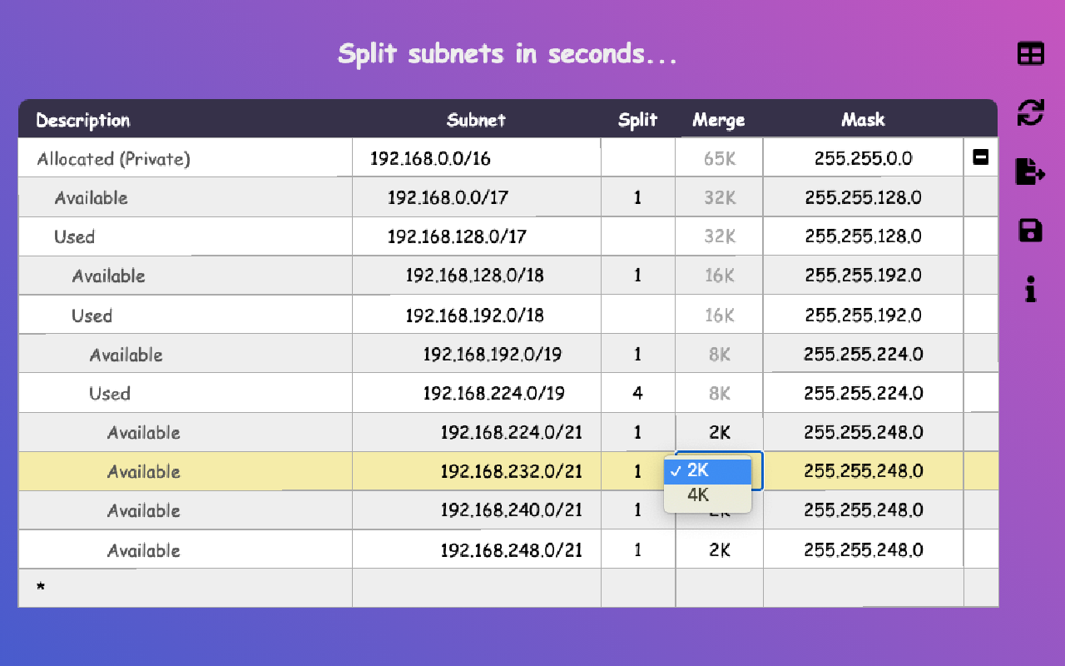Select the subnet cell 192.168.240.0/21
The width and height of the screenshot is (1065, 666).
[477, 510]
